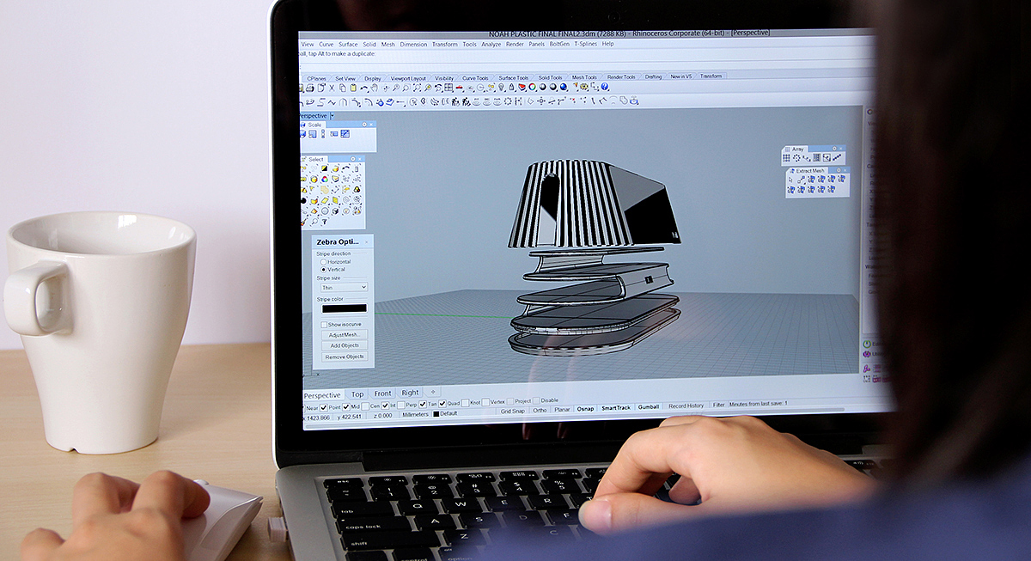Click the color wheel icon in the toolbar
The height and width of the screenshot is (561, 1031).
click(x=532, y=87)
